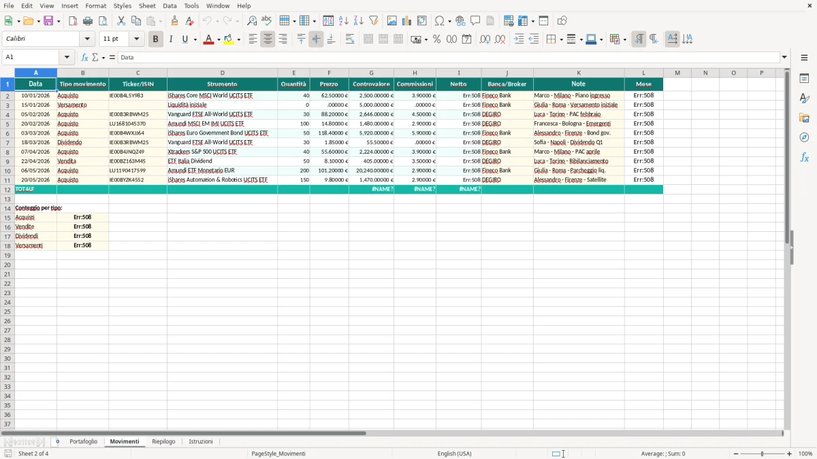Open the font color dropdown arrow
The width and height of the screenshot is (817, 459).
click(218, 39)
